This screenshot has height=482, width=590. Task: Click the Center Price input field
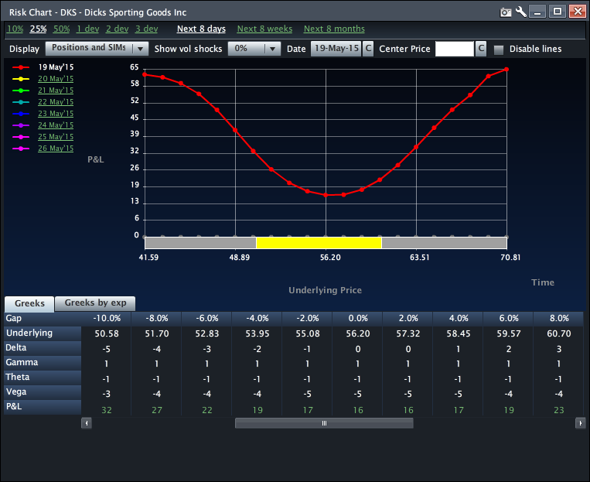tap(454, 49)
